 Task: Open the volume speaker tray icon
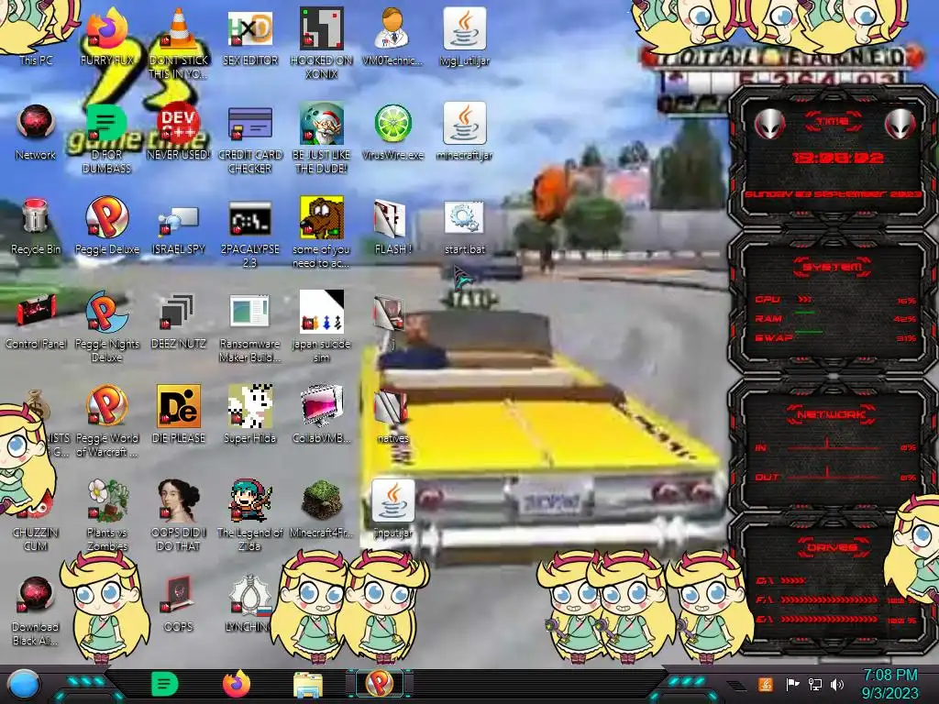(x=837, y=684)
